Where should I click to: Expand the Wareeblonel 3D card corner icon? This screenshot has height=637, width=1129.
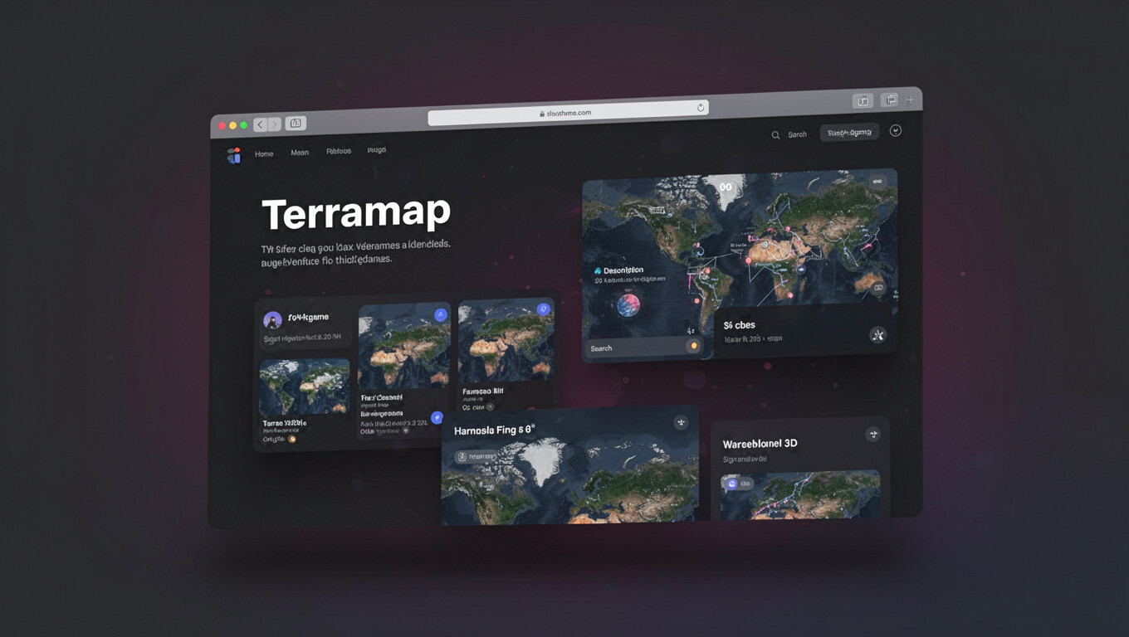pos(872,435)
